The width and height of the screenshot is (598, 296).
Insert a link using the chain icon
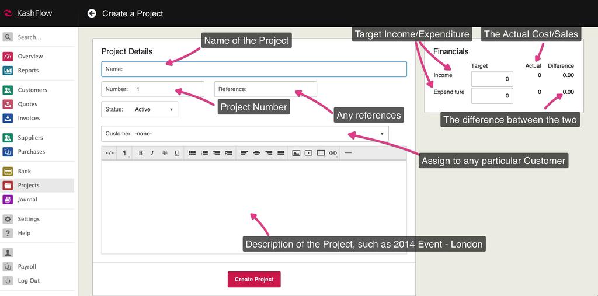pos(333,153)
